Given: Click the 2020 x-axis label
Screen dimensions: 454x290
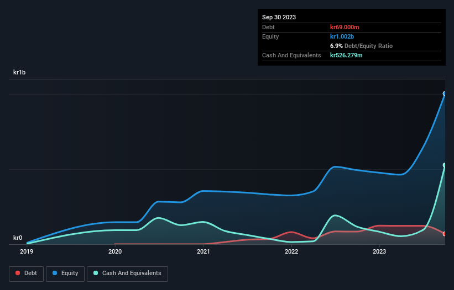Looking at the screenshot, I should [x=115, y=251].
